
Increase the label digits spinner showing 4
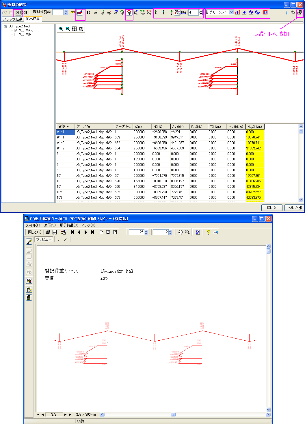[x=201, y=11]
